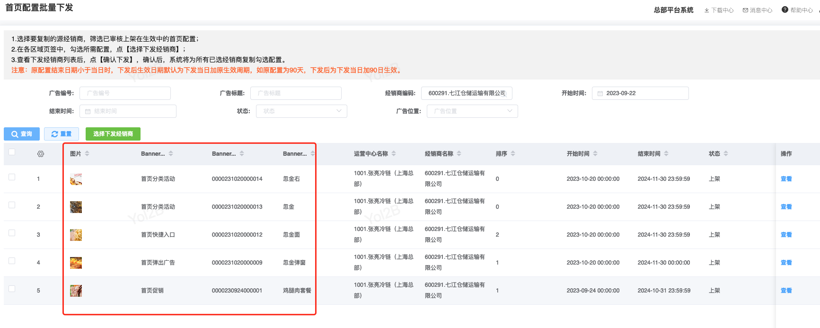The image size is (820, 328).
Task: Click sort arrows on 图片 column
Action: [87, 154]
